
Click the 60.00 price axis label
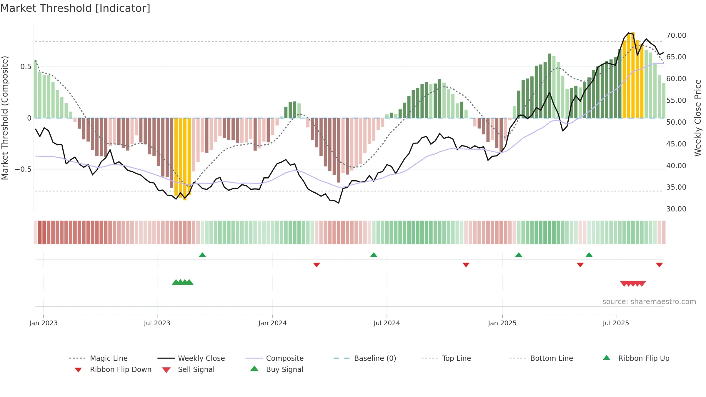tap(676, 79)
